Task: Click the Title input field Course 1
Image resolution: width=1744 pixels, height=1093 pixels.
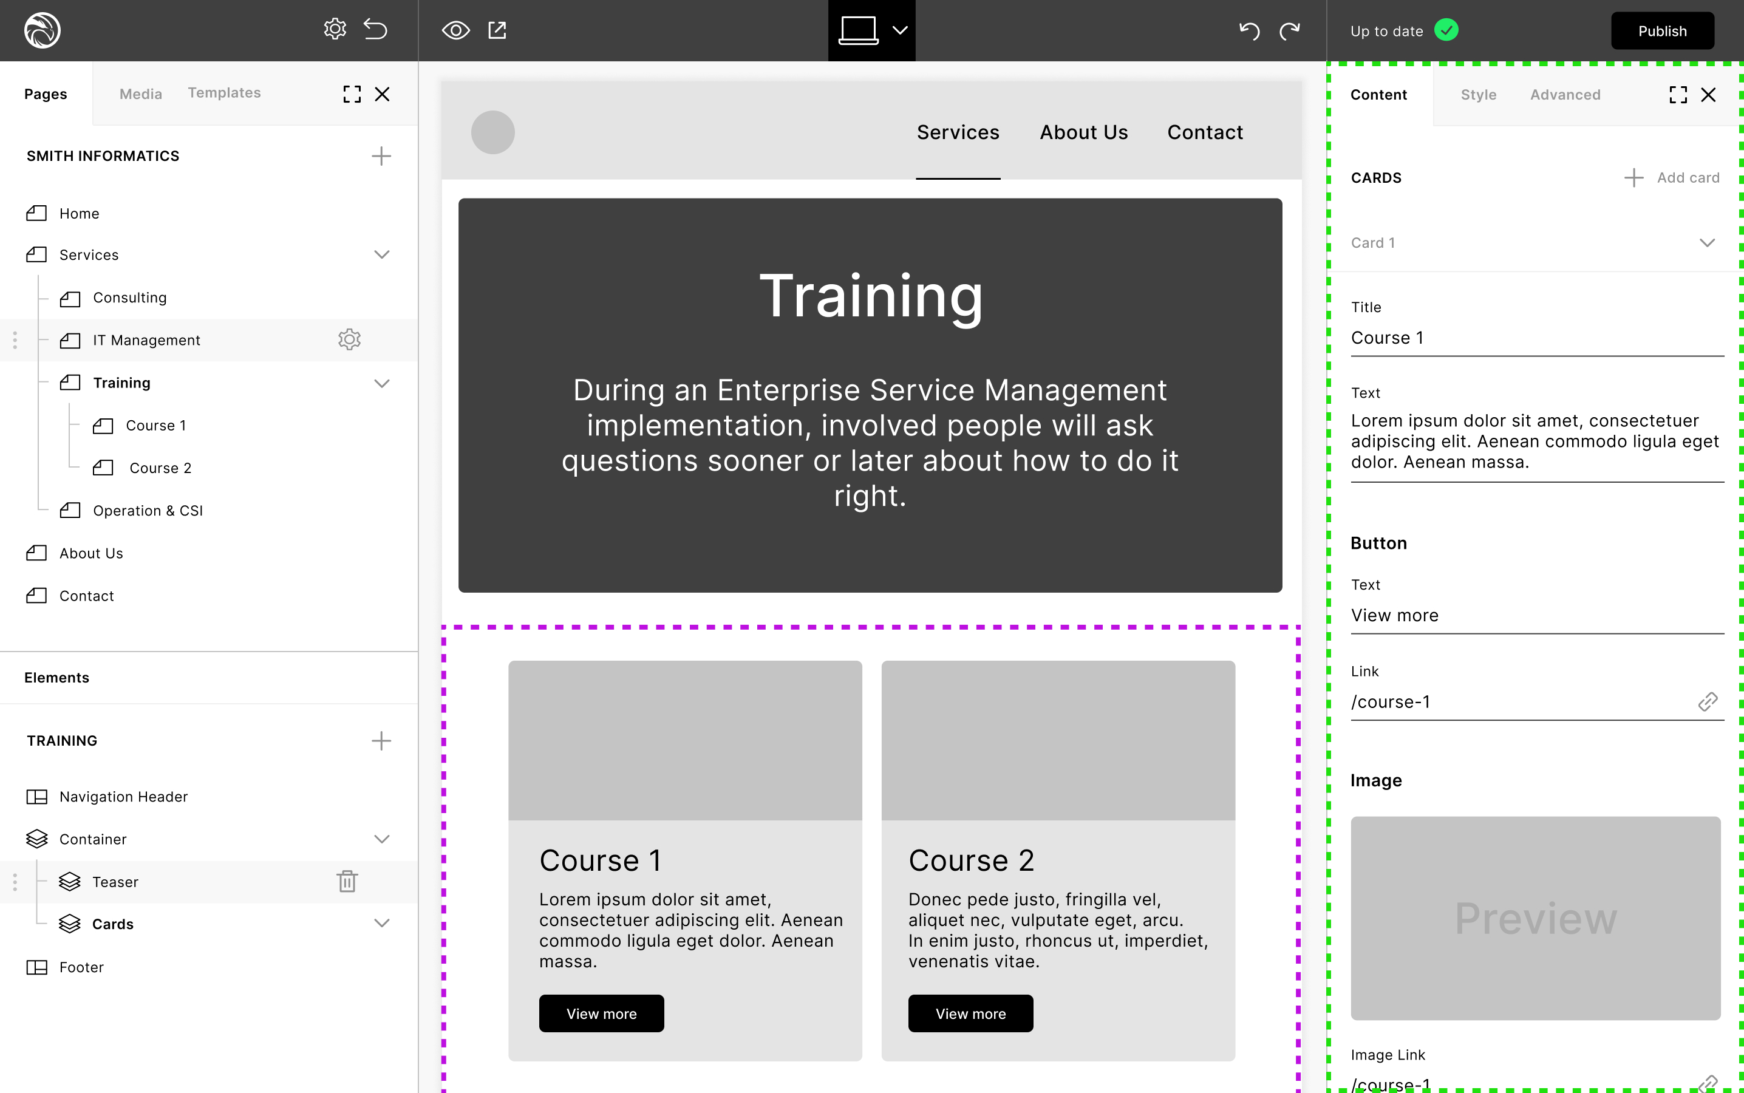Action: pyautogui.click(x=1536, y=338)
